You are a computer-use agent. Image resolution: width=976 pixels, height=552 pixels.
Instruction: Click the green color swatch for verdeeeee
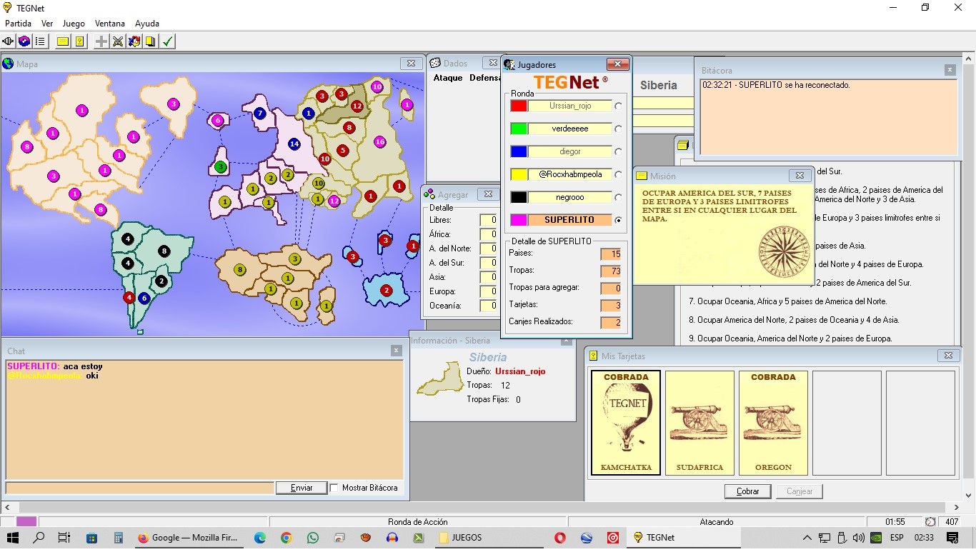[519, 129]
